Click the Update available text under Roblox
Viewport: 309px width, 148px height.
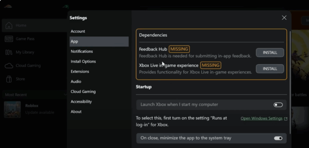click(x=40, y=113)
